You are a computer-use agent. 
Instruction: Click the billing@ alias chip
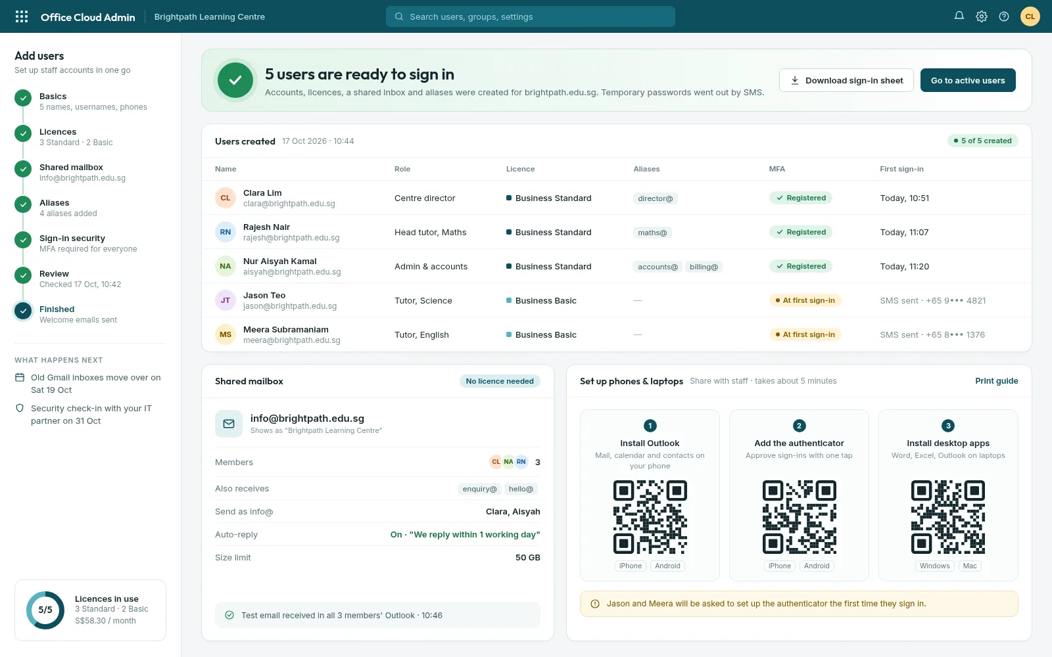click(704, 267)
